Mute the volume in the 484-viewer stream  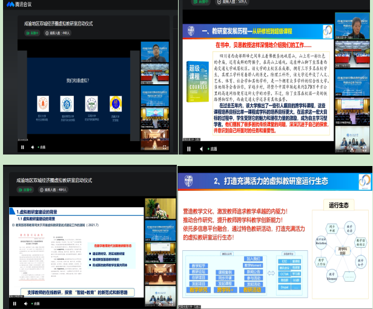[25, 304]
